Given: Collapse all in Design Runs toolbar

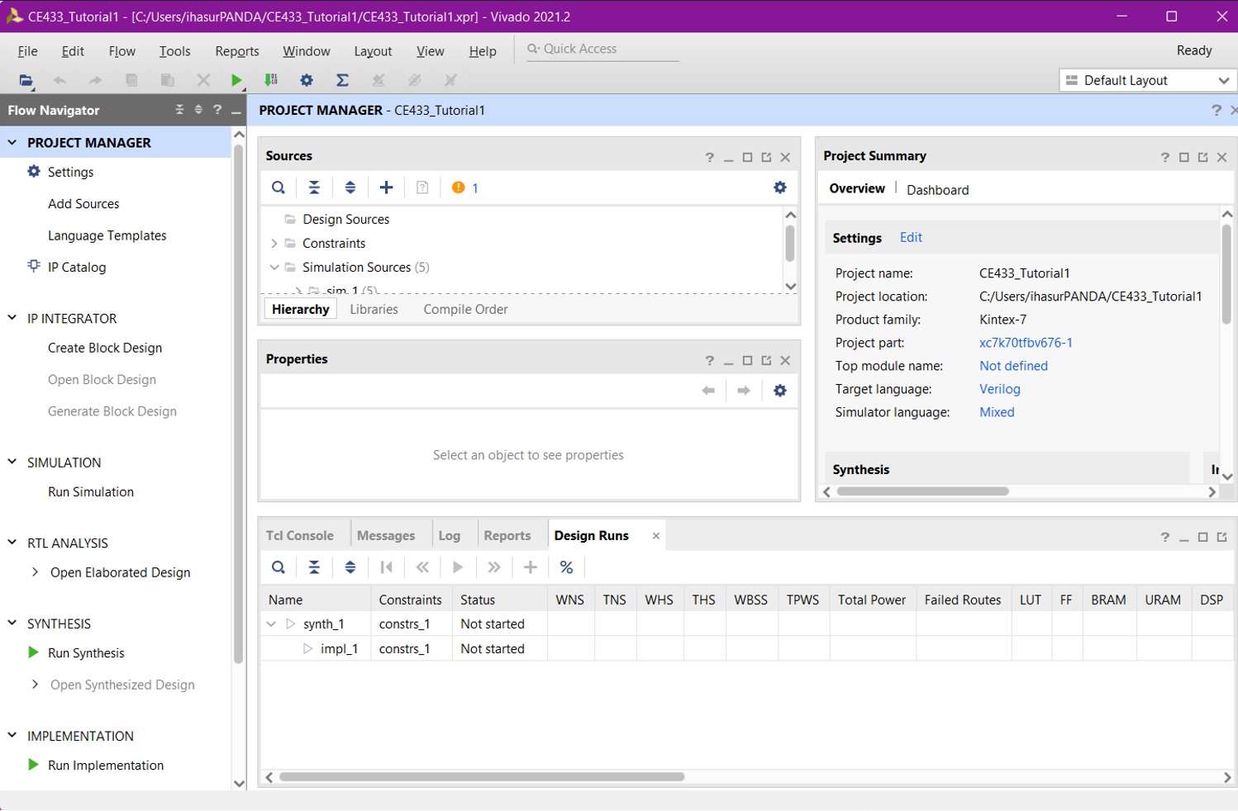Looking at the screenshot, I should [314, 567].
